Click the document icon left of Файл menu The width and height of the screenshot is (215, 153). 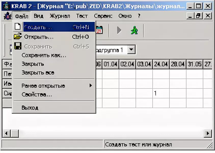[8, 16]
